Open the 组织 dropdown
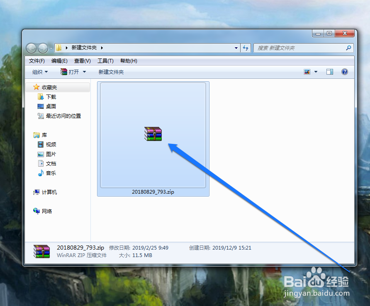The width and height of the screenshot is (370, 306). coord(40,72)
